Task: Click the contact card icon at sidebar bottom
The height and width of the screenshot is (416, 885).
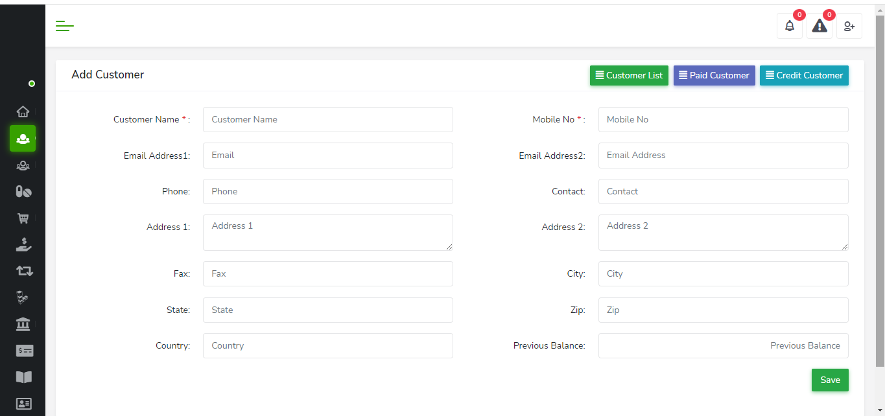Action: coord(23,404)
